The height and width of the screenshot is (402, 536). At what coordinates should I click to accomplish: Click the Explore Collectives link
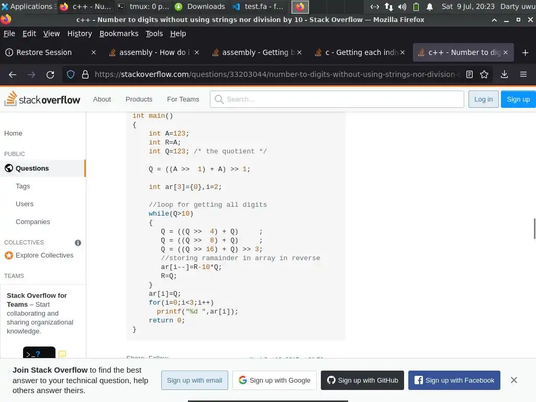(x=44, y=255)
